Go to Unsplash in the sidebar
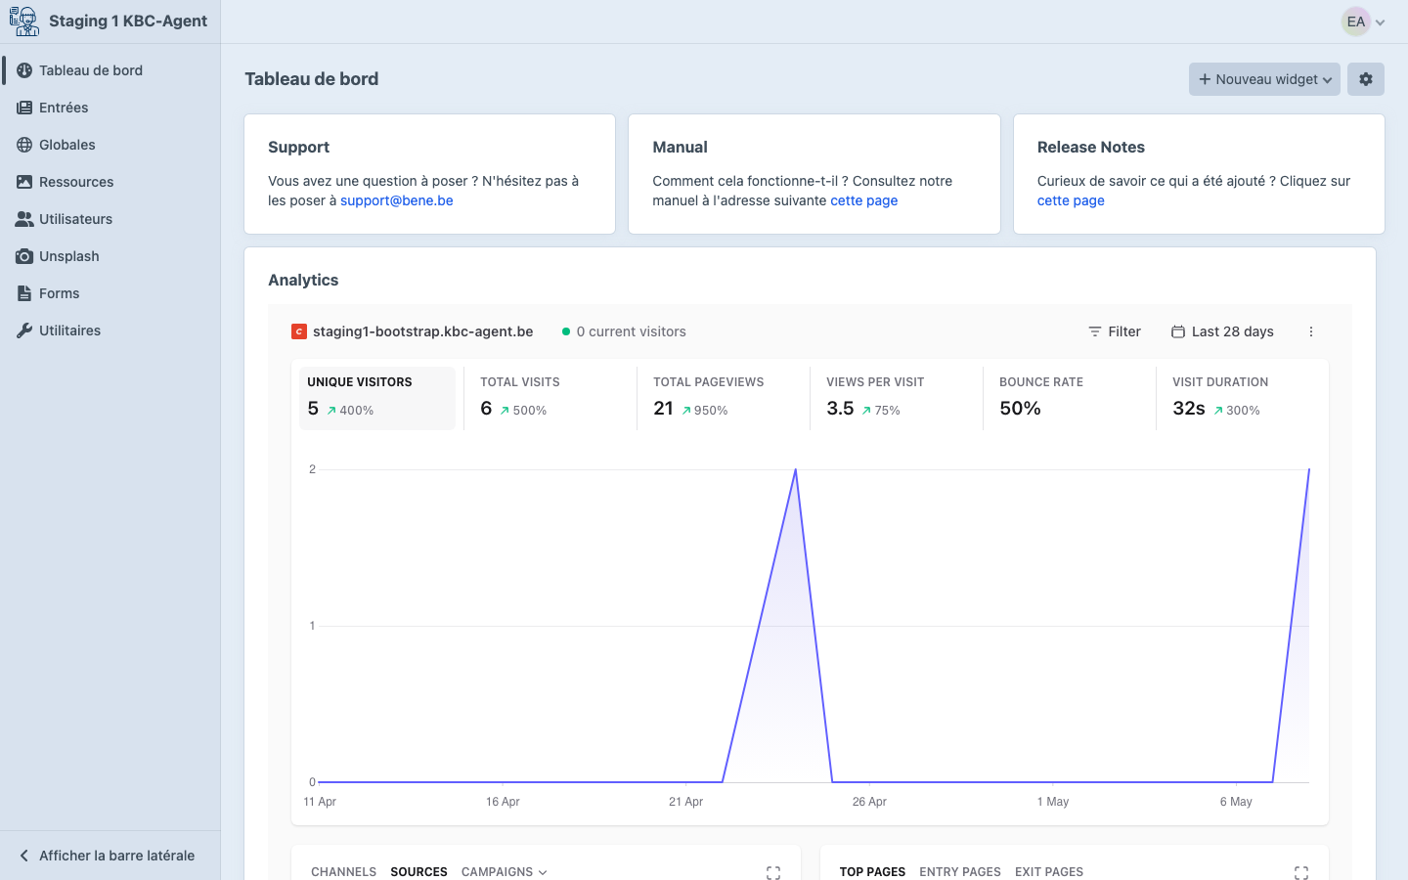This screenshot has height=880, width=1408. 69,256
